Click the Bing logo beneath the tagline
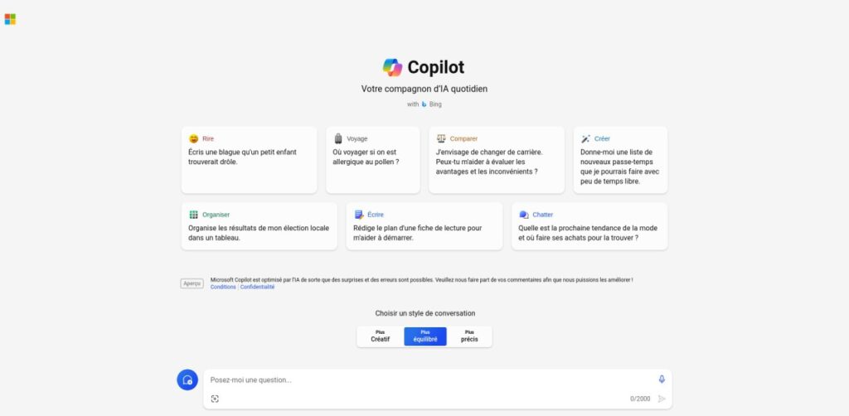This screenshot has width=849, height=416. click(x=424, y=104)
